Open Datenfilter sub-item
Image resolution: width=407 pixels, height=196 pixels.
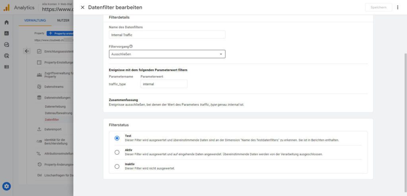coord(52,120)
